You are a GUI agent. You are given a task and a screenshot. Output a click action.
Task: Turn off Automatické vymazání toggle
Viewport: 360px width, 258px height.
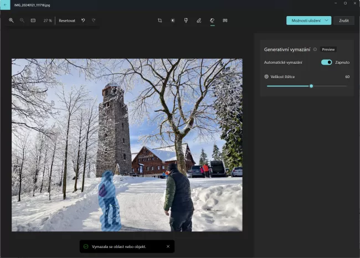326,62
